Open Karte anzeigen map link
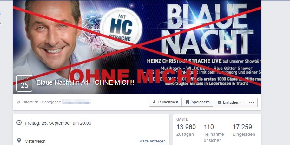This screenshot has height=145, width=290. (x=153, y=141)
